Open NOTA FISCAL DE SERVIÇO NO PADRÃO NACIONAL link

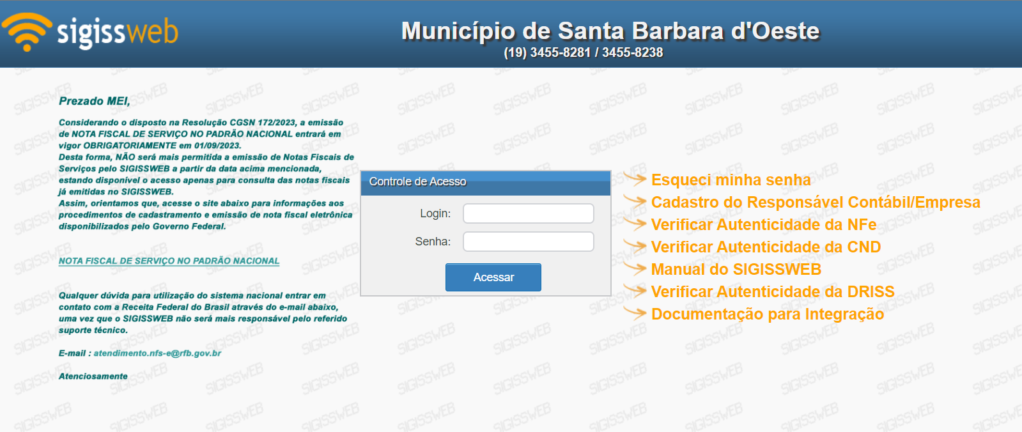169,261
